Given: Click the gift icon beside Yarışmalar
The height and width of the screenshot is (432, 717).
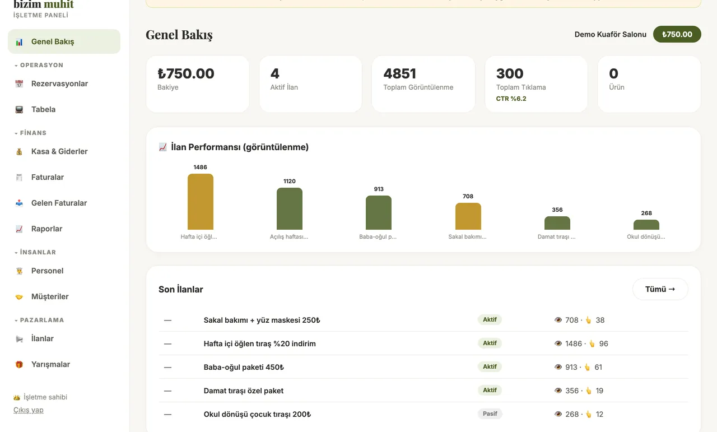Looking at the screenshot, I should tap(19, 365).
